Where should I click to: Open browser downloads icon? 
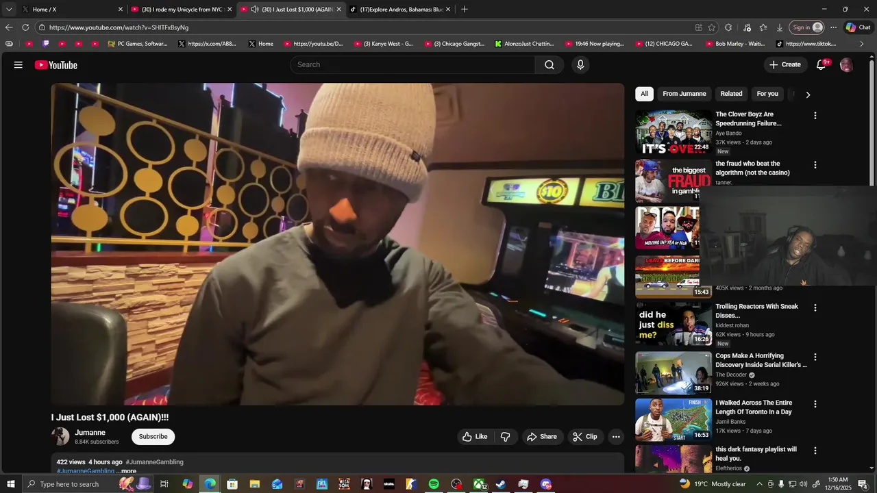780,27
